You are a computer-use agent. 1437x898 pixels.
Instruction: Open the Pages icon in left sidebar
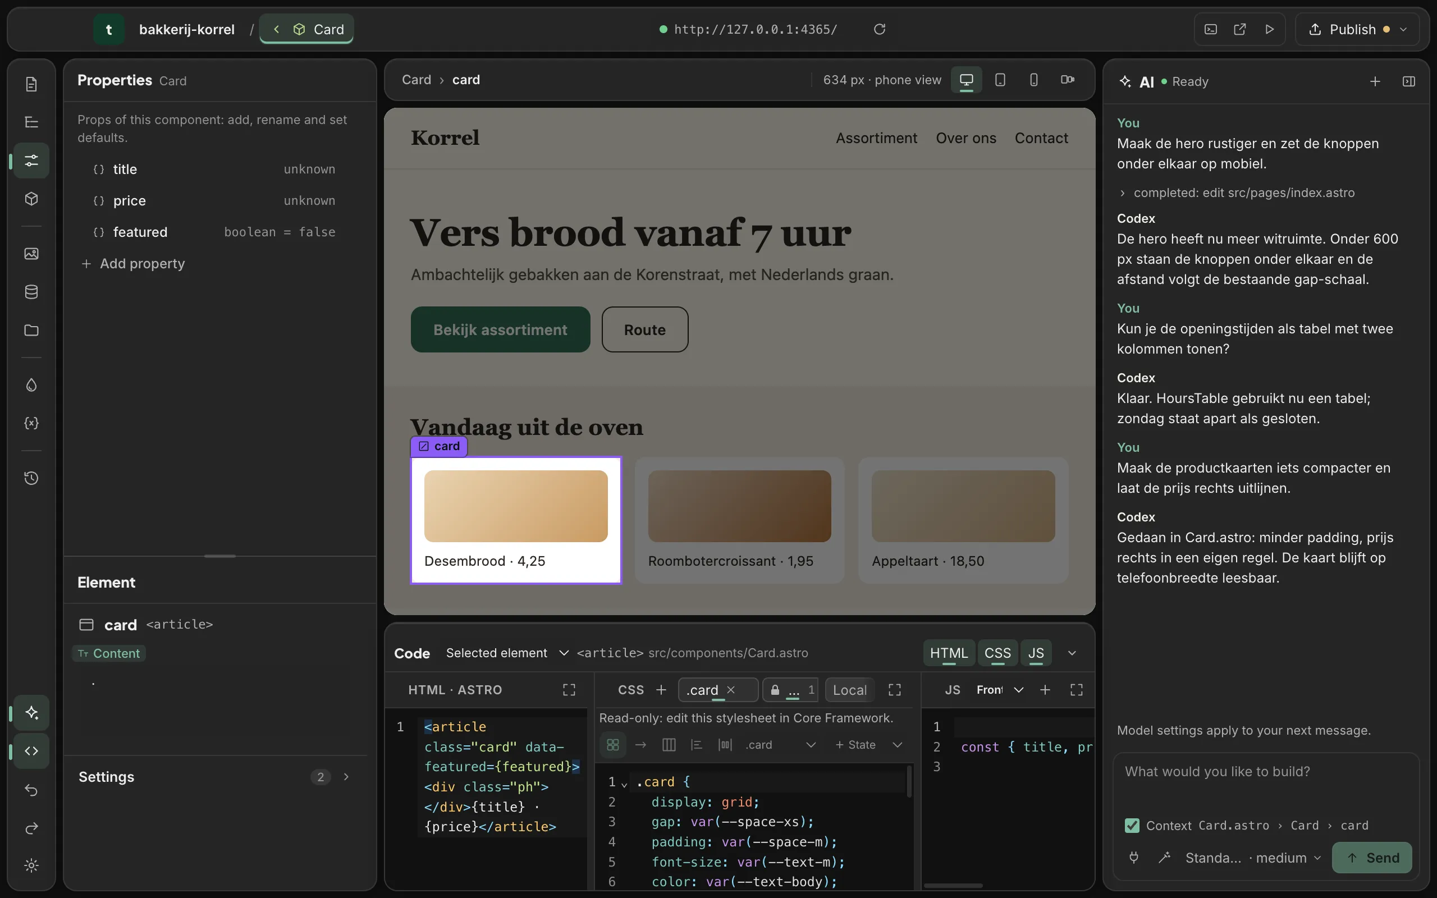point(31,84)
